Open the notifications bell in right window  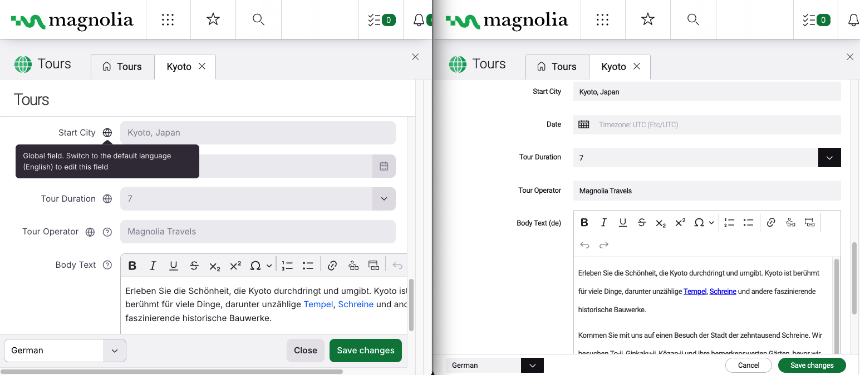(x=853, y=20)
